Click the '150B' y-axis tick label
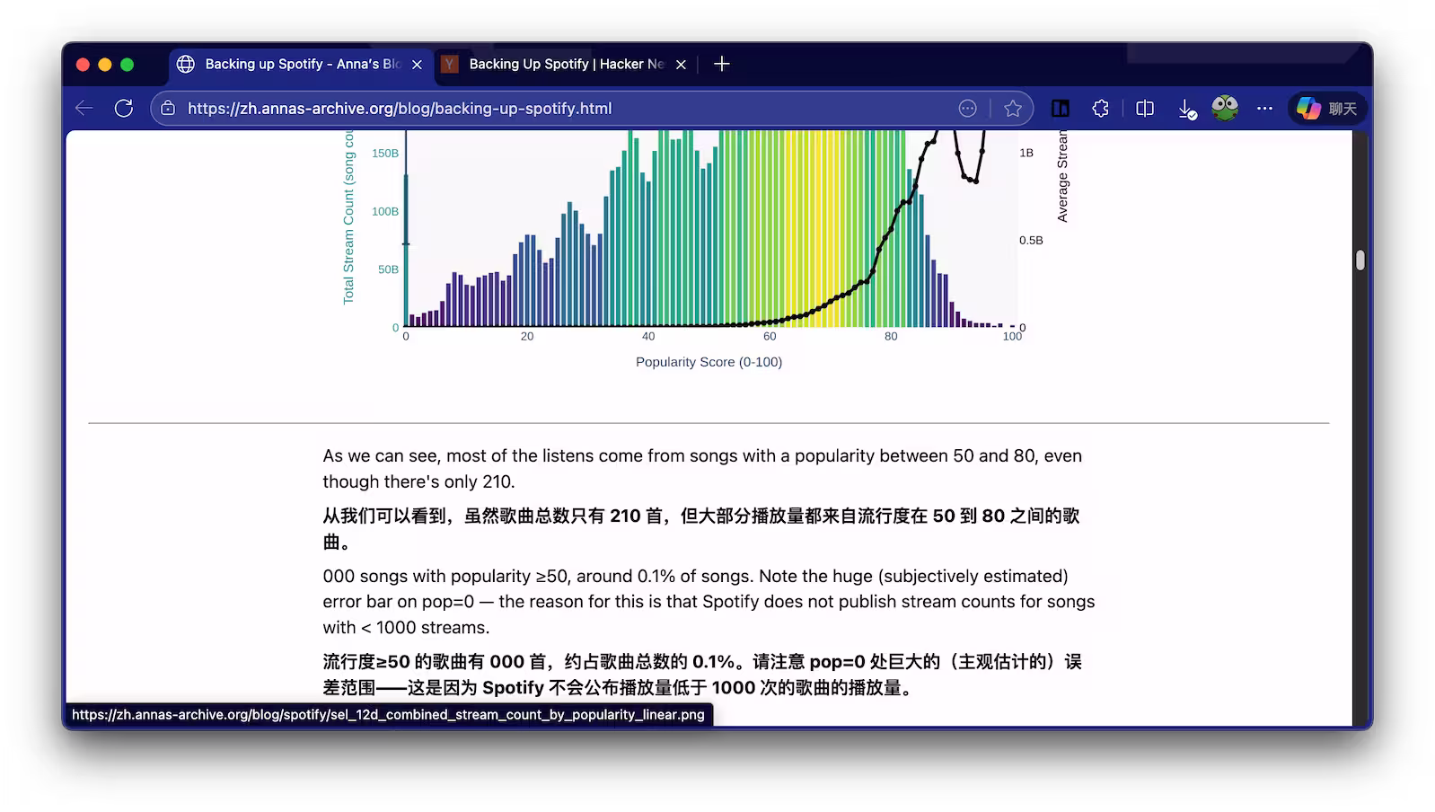Image resolution: width=1435 pixels, height=812 pixels. pos(385,154)
